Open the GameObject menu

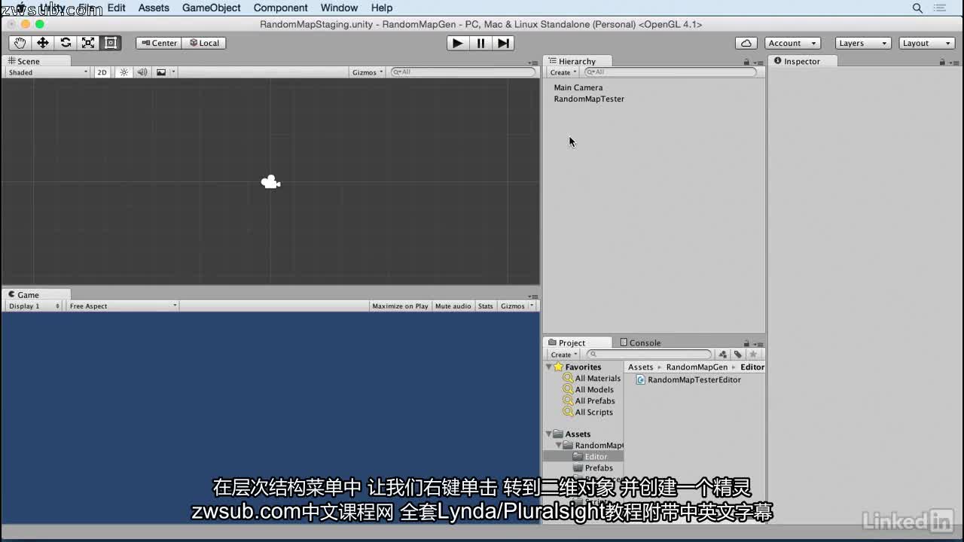point(210,8)
